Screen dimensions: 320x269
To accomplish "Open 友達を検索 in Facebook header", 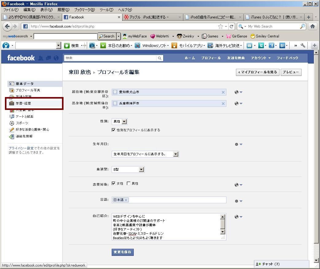I will (x=236, y=58).
